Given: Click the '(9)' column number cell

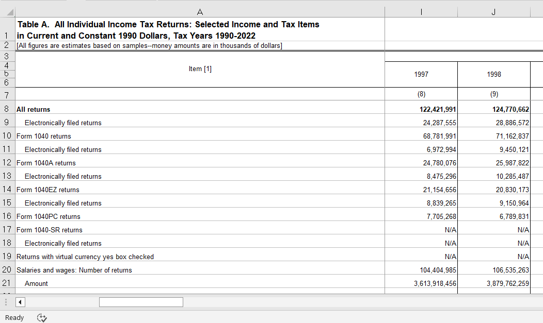Looking at the screenshot, I should point(494,94).
